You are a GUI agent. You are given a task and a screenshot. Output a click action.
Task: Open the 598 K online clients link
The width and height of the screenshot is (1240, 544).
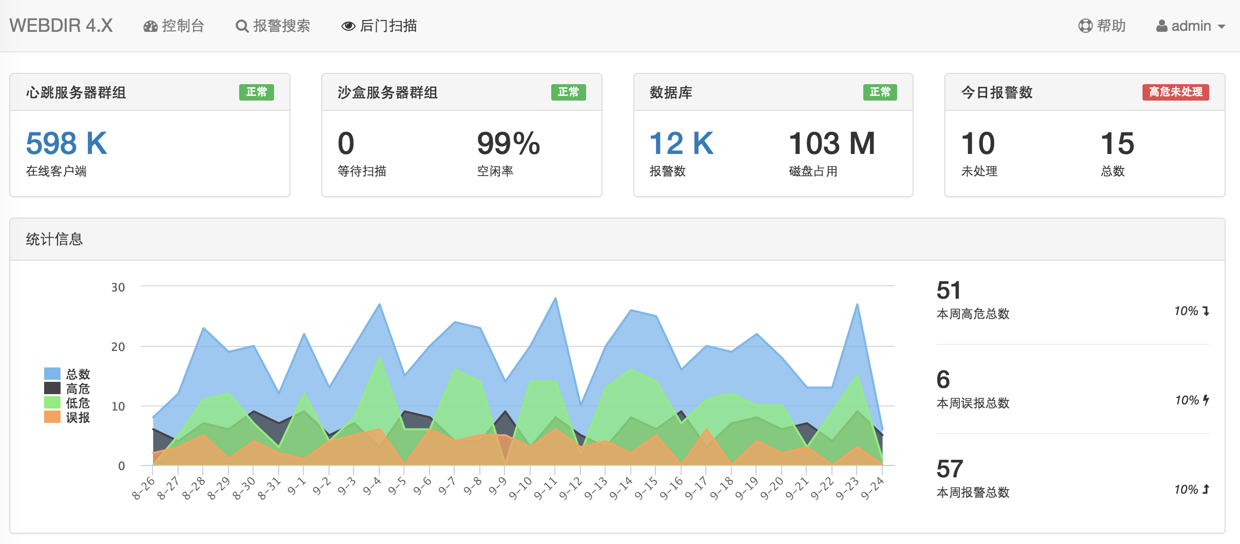pos(66,143)
